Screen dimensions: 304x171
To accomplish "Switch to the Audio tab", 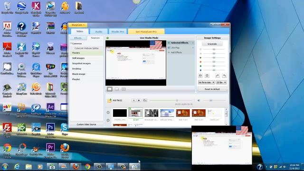I will [99, 31].
